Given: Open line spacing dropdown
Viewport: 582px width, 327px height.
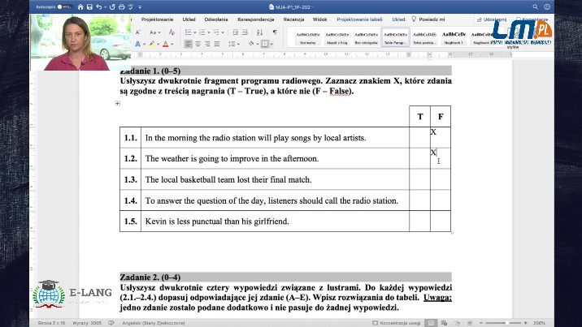Looking at the screenshot, I should 233,44.
